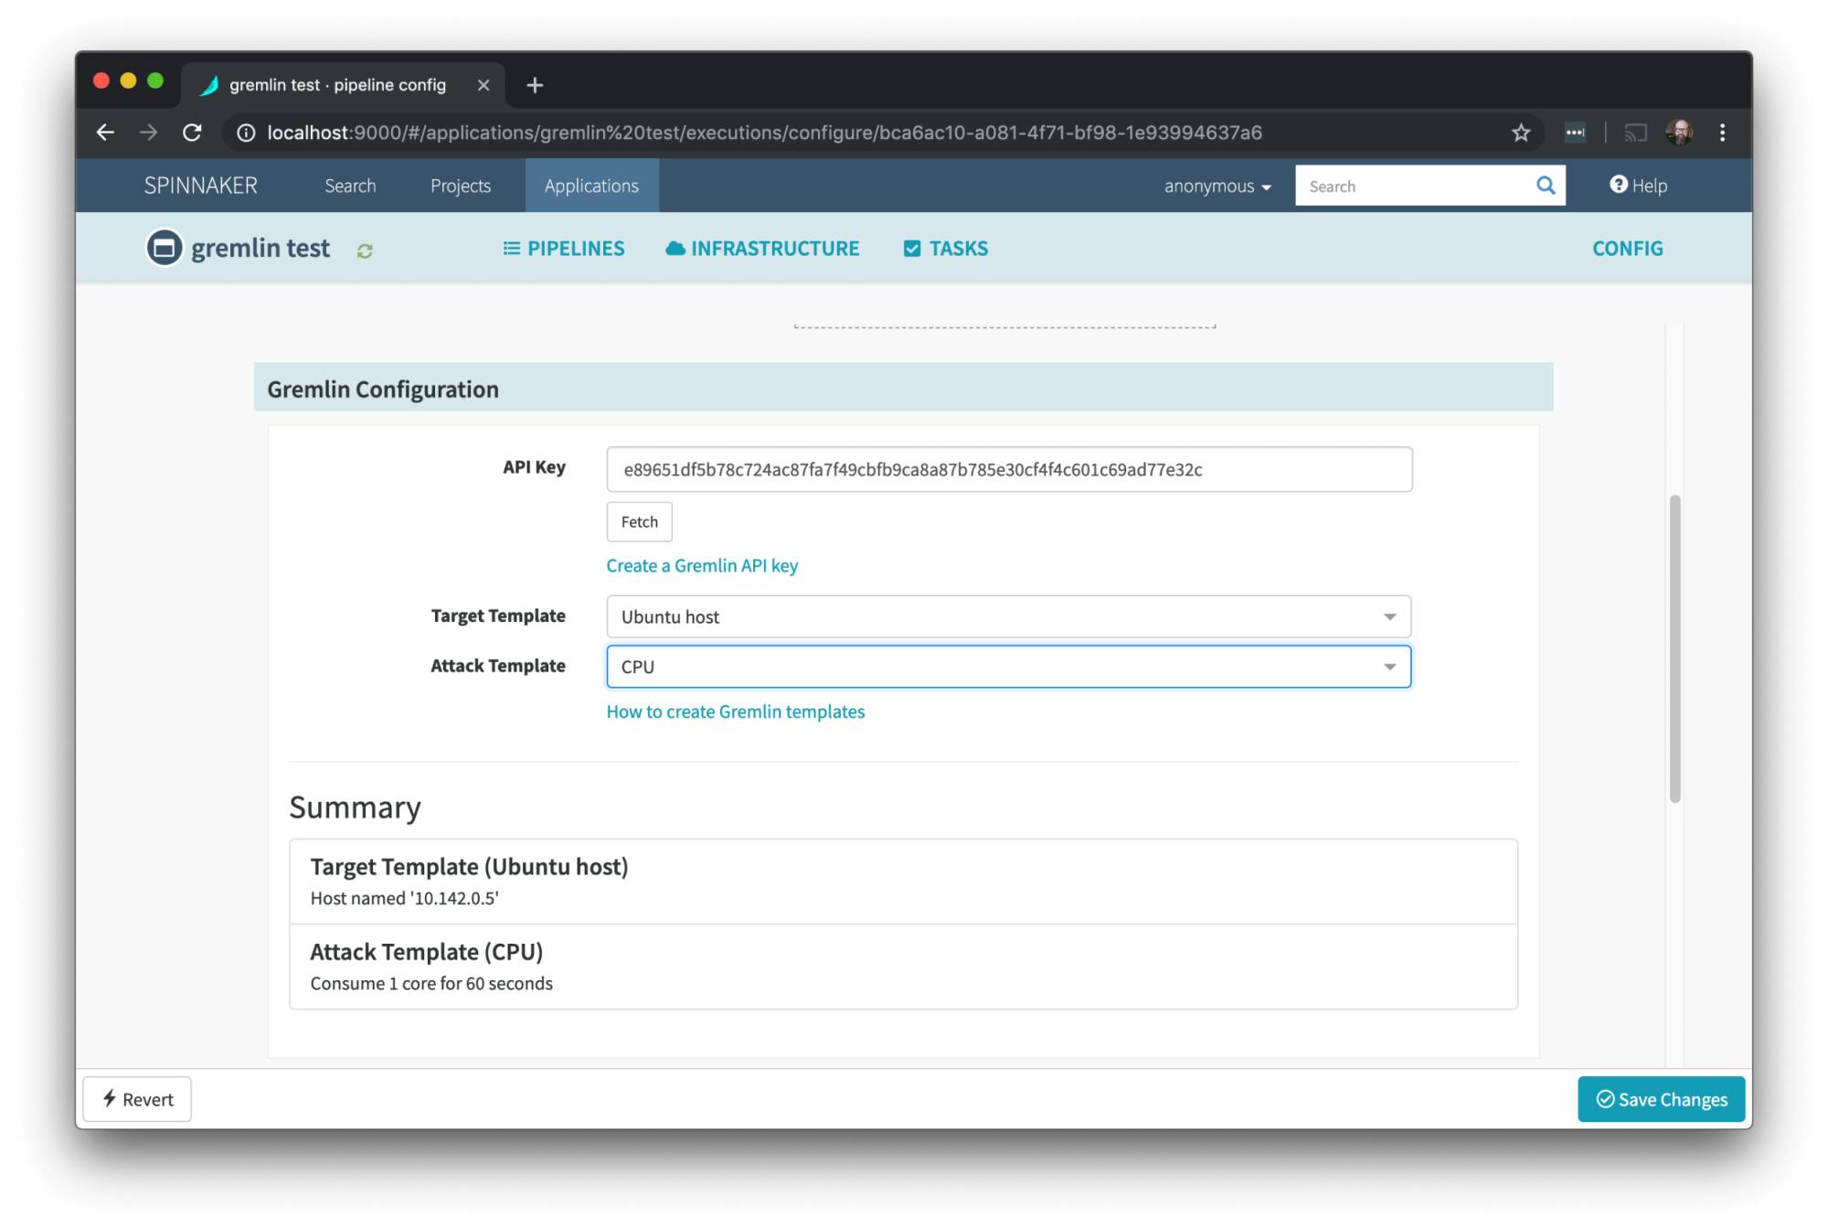Bookmark this page with the star icon
Screen dimensions: 1828x1229
1521,133
